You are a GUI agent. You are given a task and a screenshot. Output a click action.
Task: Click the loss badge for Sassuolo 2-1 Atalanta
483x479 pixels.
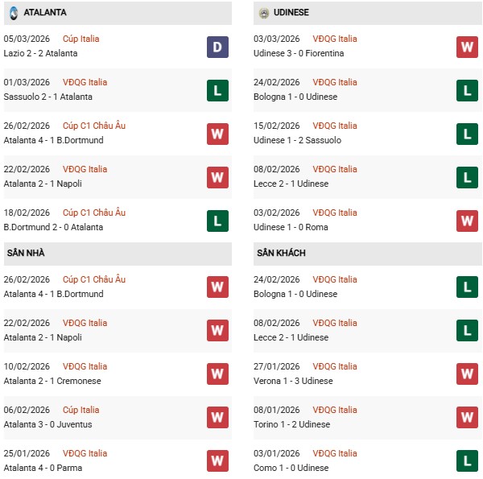(217, 90)
